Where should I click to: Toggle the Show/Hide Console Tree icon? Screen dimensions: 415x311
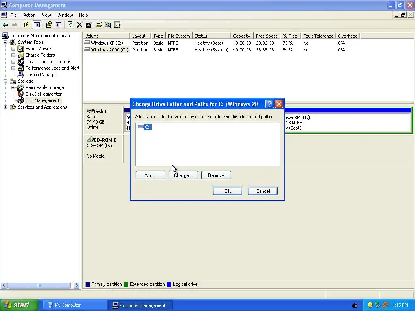[x=37, y=25]
